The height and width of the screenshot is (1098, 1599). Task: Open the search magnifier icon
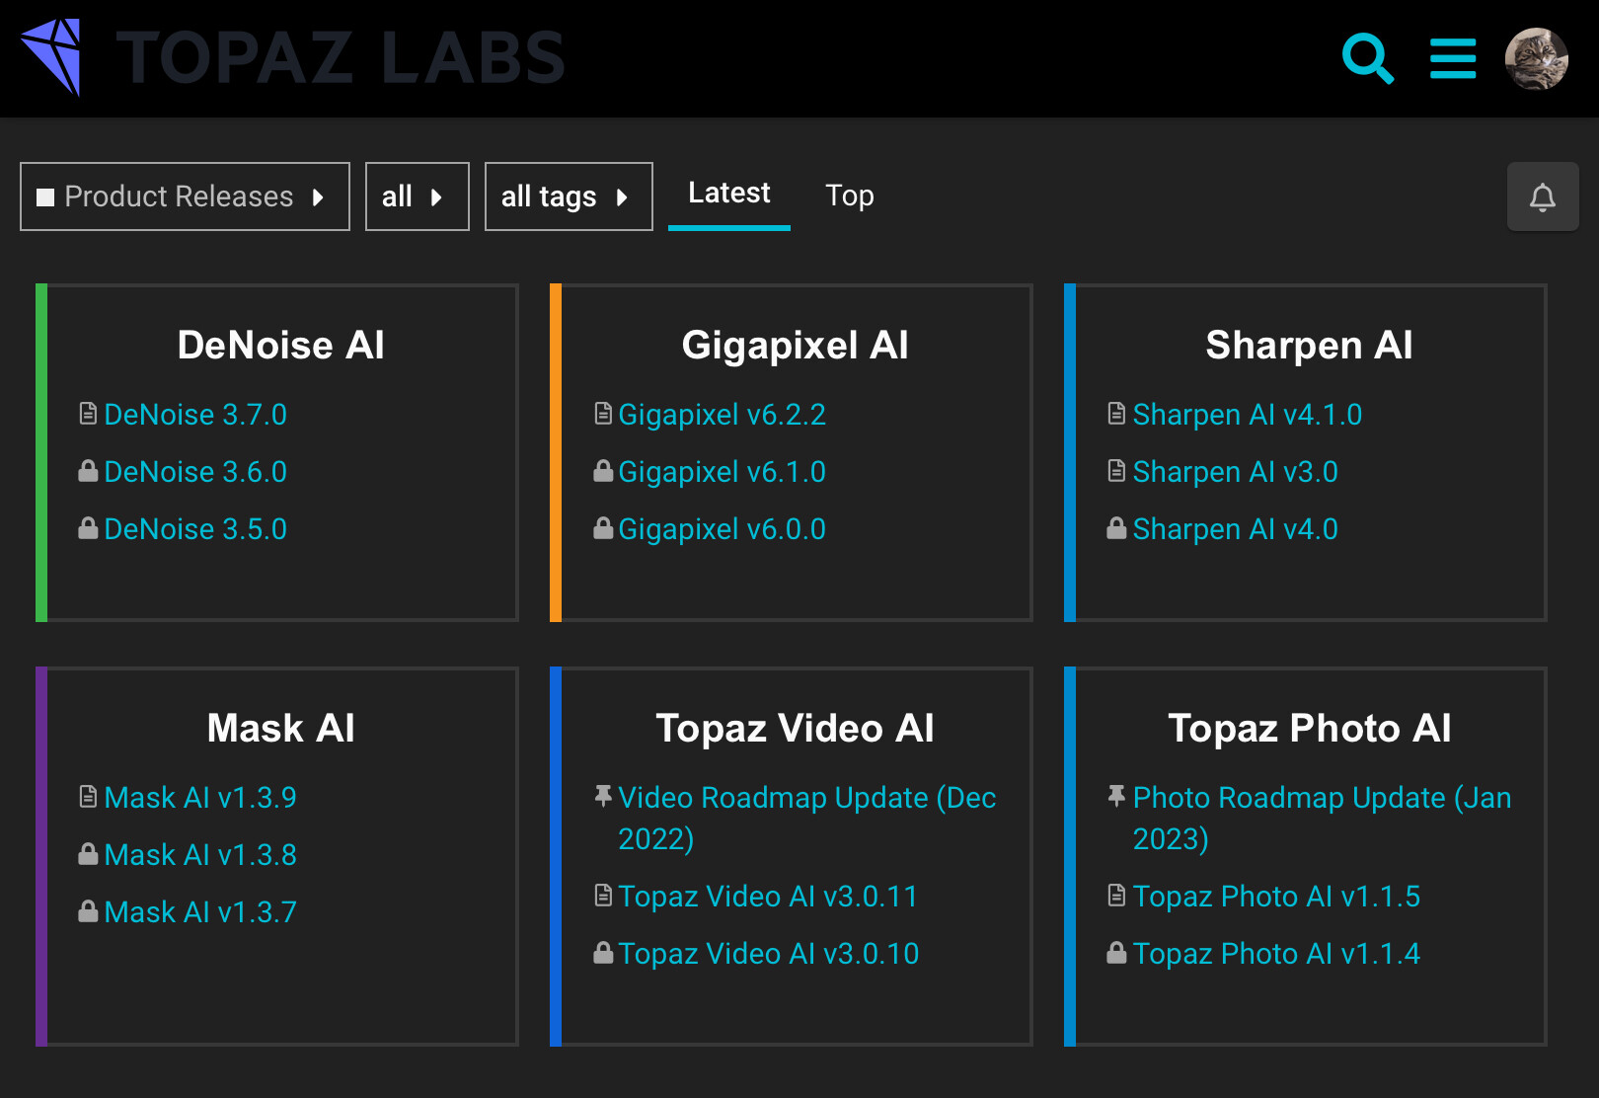click(x=1367, y=58)
